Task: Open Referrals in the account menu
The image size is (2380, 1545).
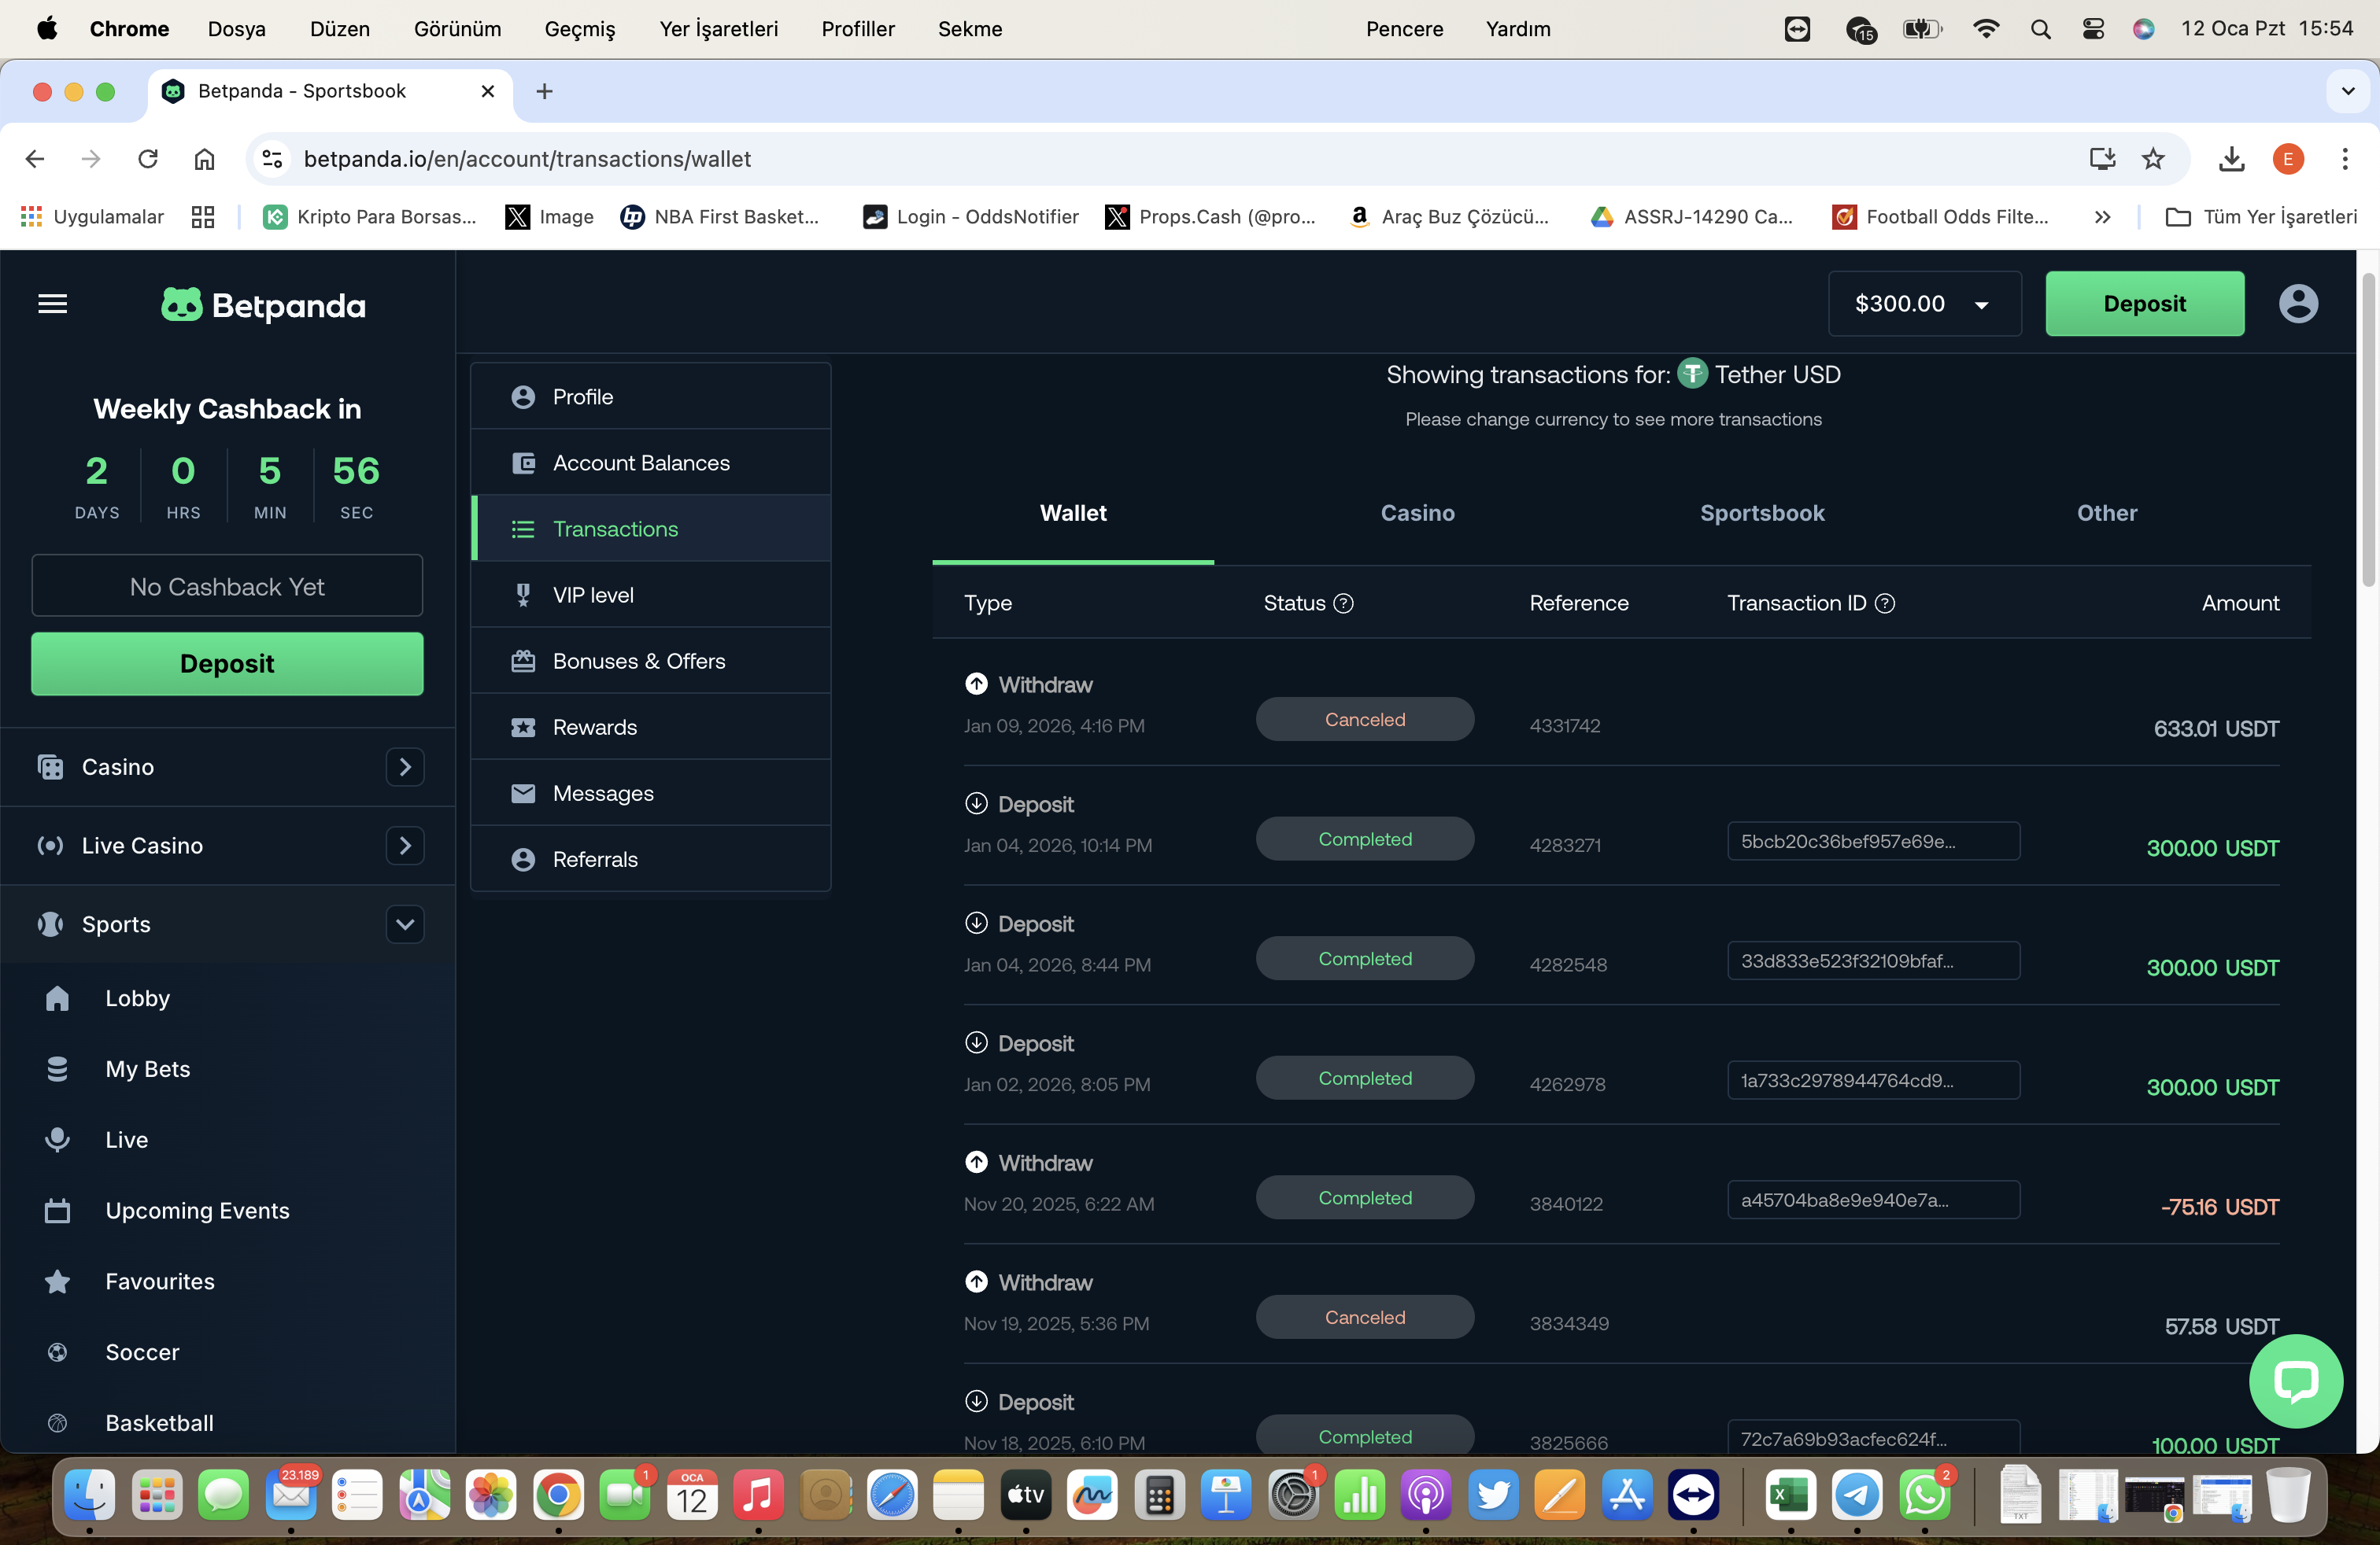Action: (x=651, y=858)
